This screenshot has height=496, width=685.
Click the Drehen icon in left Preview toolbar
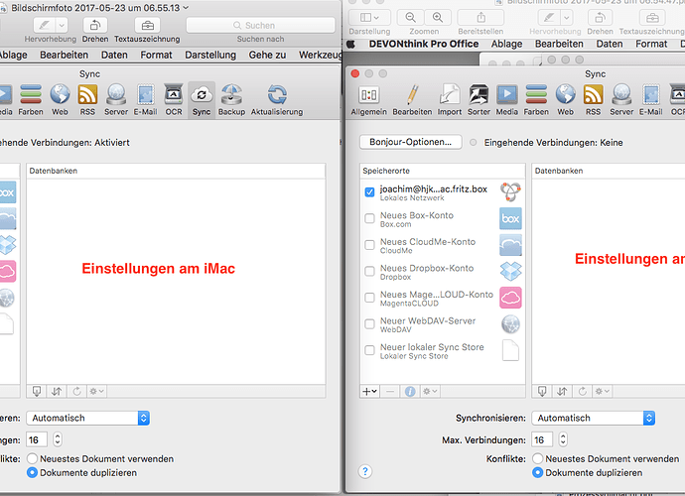(x=95, y=26)
